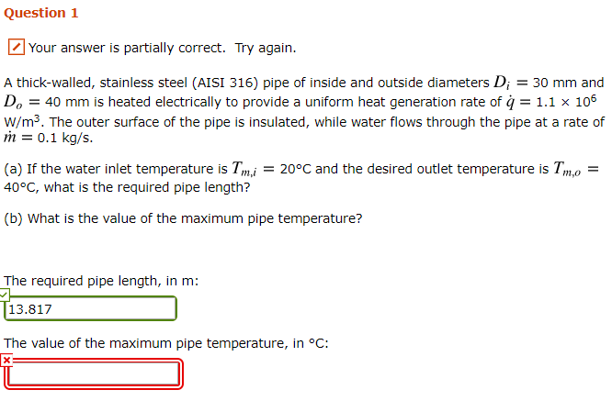
Task: Click part (b) maximum pipe temperature question
Action: (183, 218)
